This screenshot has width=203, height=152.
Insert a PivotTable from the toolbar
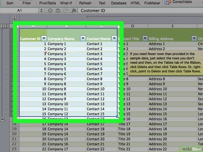(47, 3)
